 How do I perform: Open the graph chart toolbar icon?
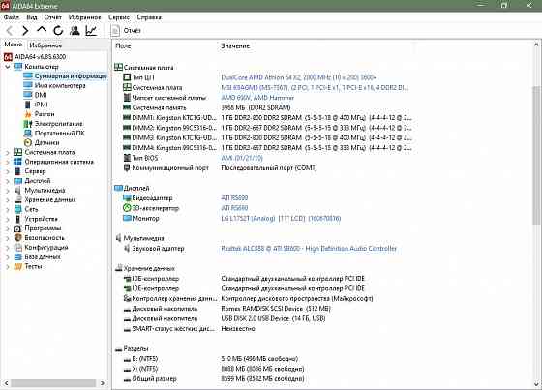pos(91,31)
